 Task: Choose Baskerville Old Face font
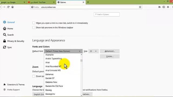(x=62, y=86)
